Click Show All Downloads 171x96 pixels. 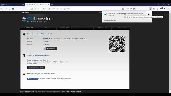(110, 20)
